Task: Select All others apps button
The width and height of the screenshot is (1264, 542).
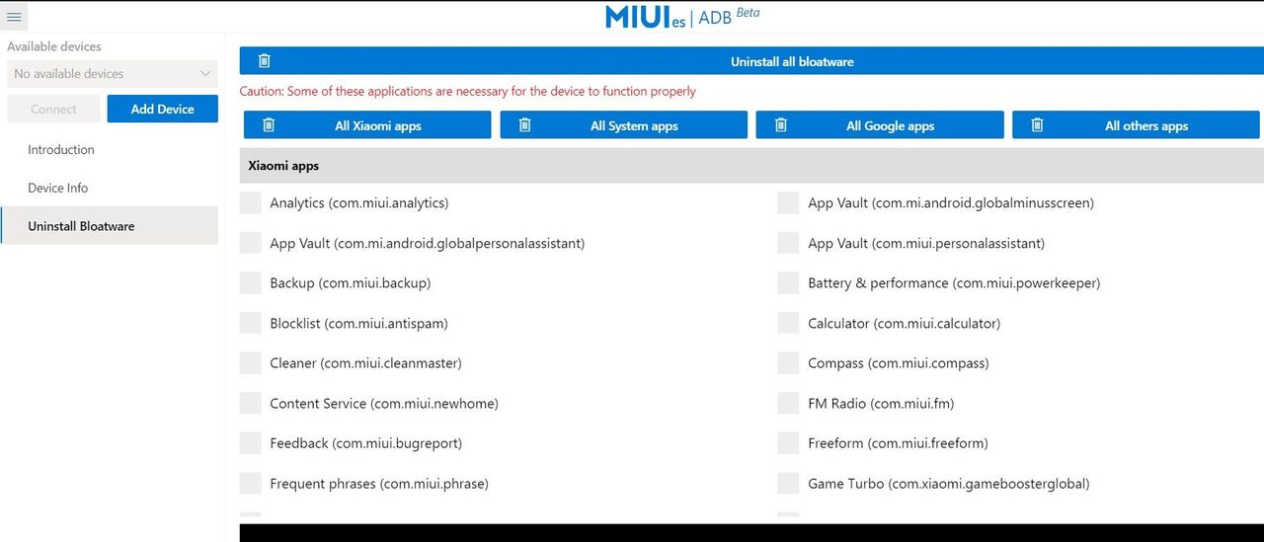Action: [1136, 125]
